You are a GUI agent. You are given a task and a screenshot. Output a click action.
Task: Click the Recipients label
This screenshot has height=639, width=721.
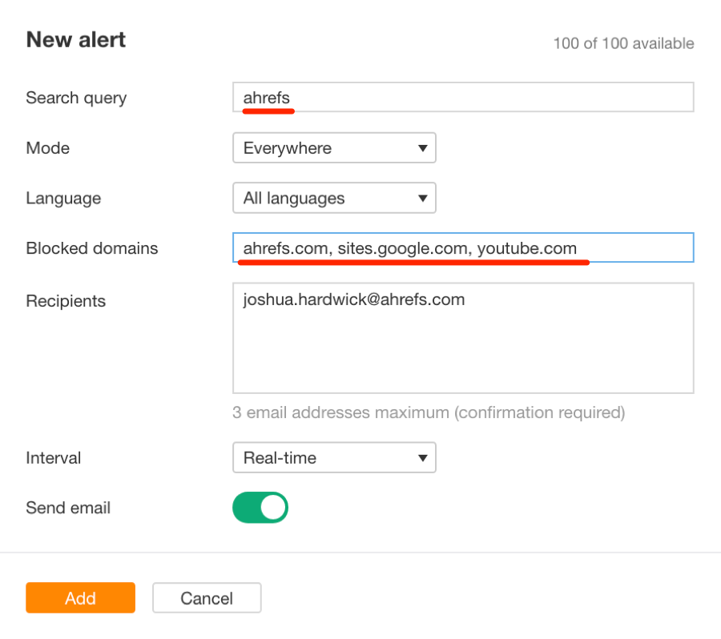click(x=66, y=301)
